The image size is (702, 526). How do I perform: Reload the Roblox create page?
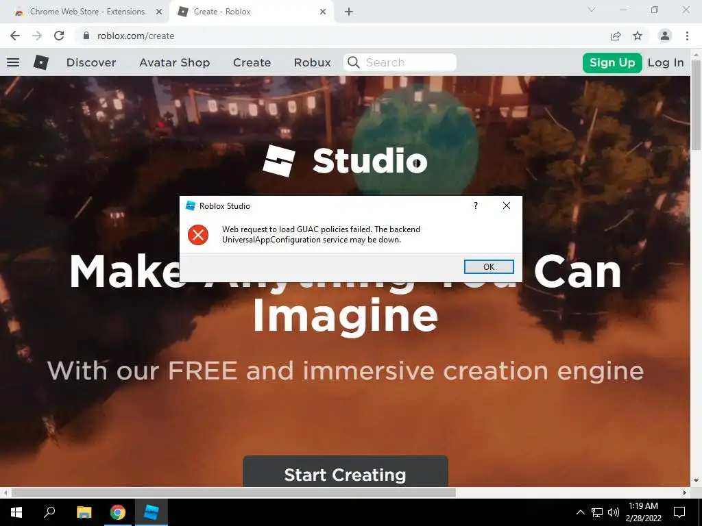point(59,36)
